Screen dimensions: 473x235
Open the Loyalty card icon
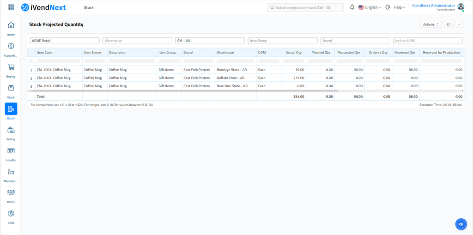[11, 151]
